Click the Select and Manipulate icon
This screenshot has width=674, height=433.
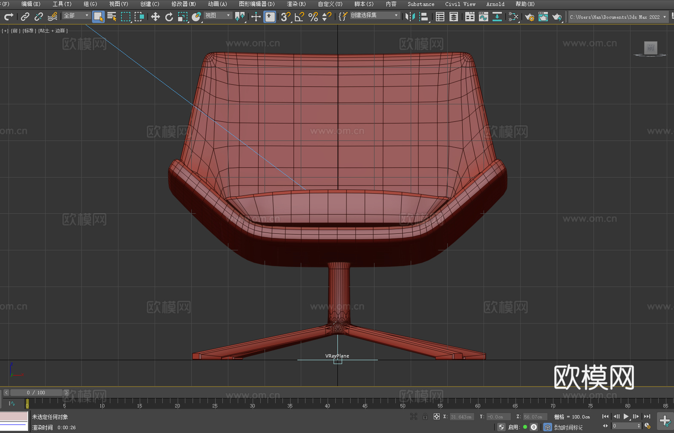(256, 17)
